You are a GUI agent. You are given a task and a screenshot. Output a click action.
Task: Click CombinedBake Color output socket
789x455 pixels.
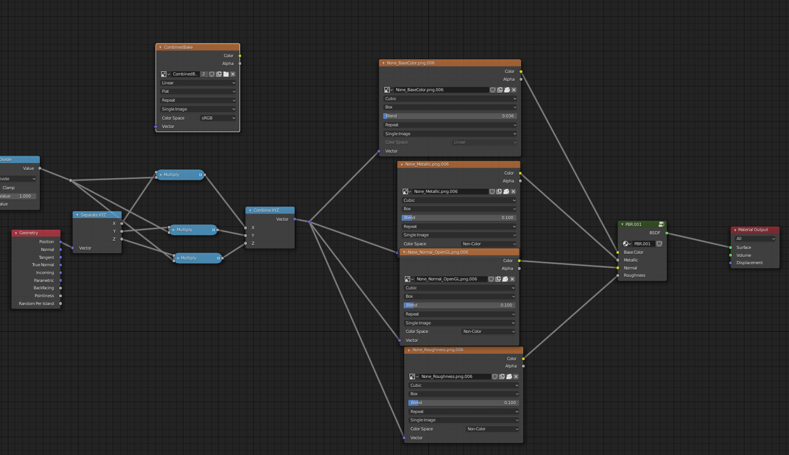tap(240, 56)
